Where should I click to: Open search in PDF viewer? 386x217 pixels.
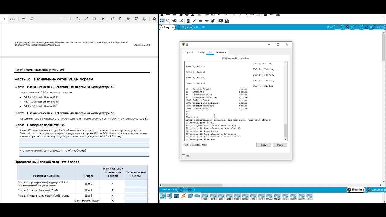click(x=31, y=19)
